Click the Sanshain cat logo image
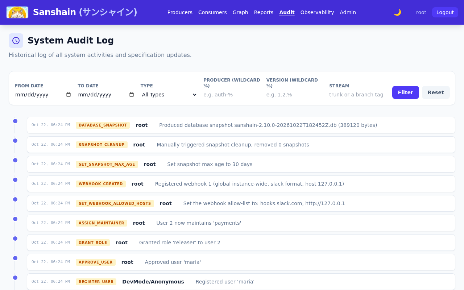This screenshot has width=464, height=290. (x=17, y=12)
